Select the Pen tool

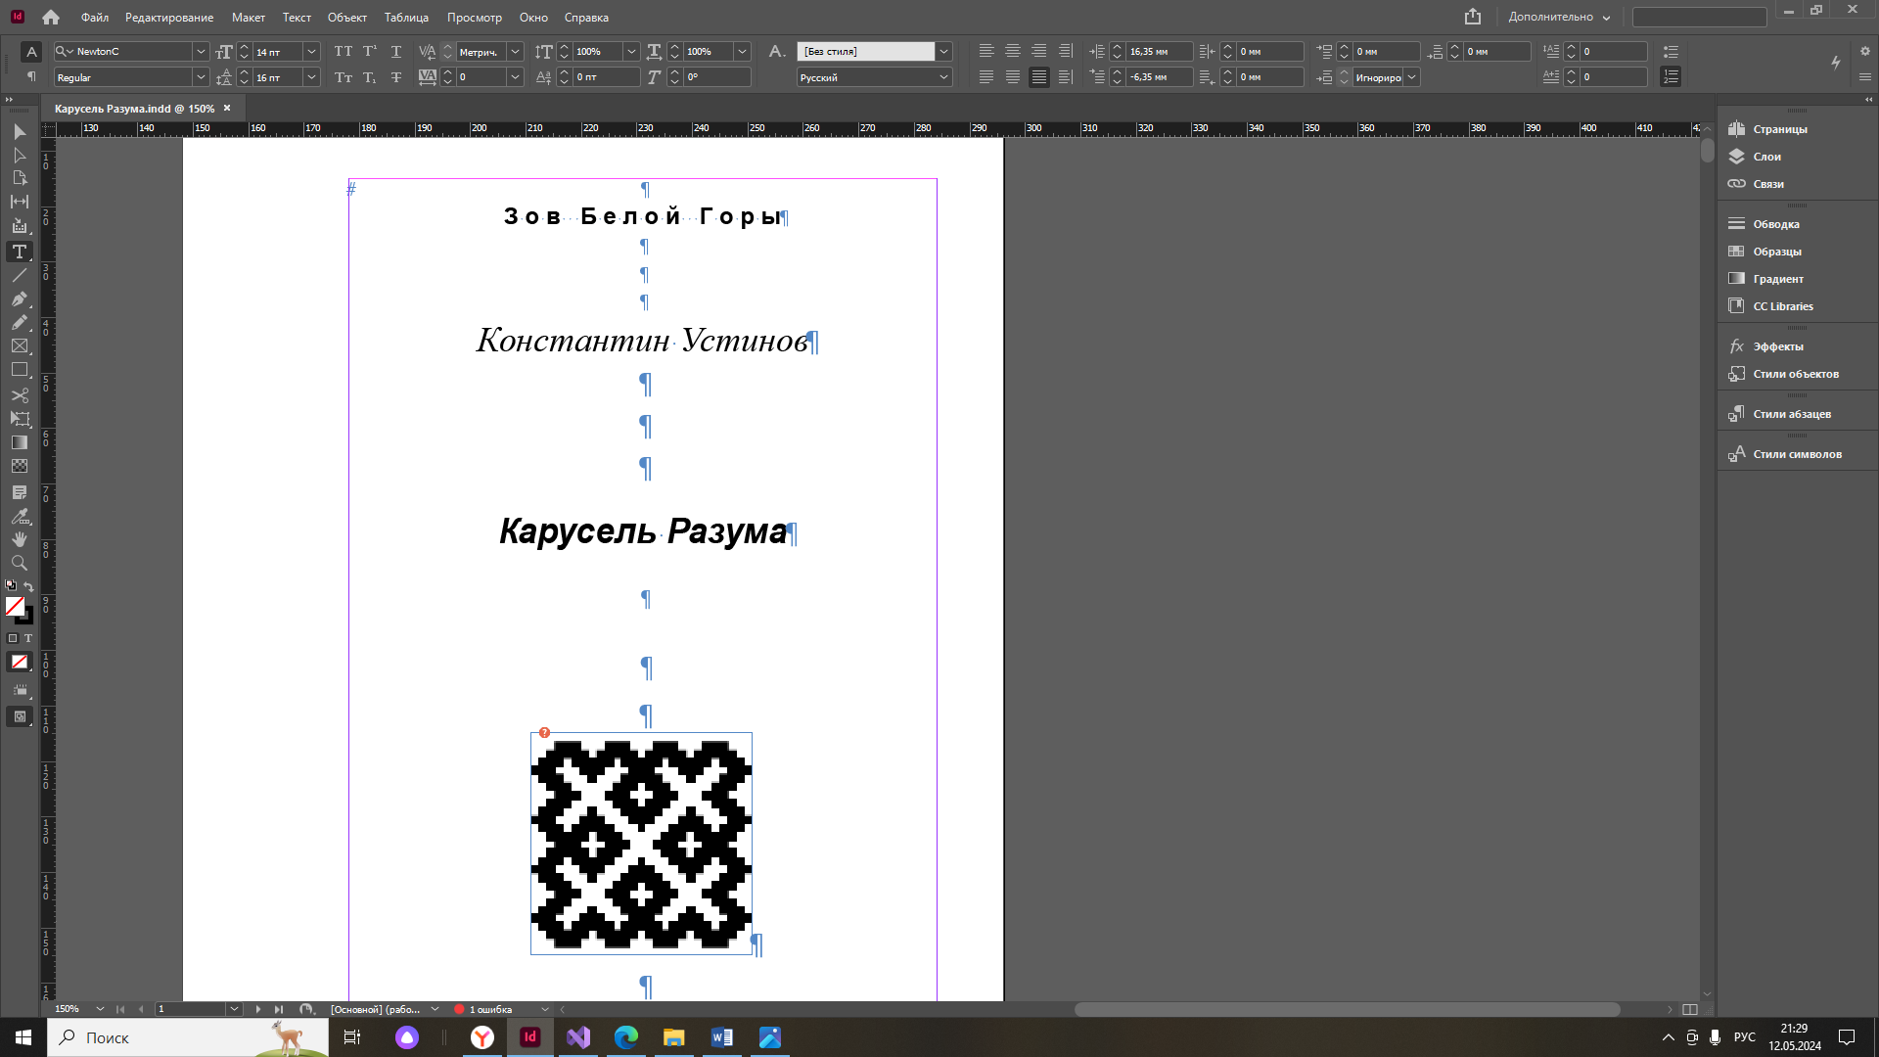19,299
